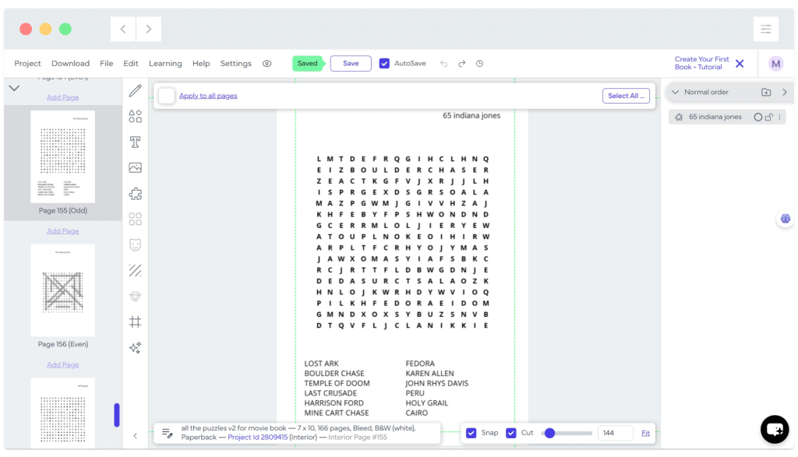Click the lock icon on 65 indiana jones layer

point(769,117)
